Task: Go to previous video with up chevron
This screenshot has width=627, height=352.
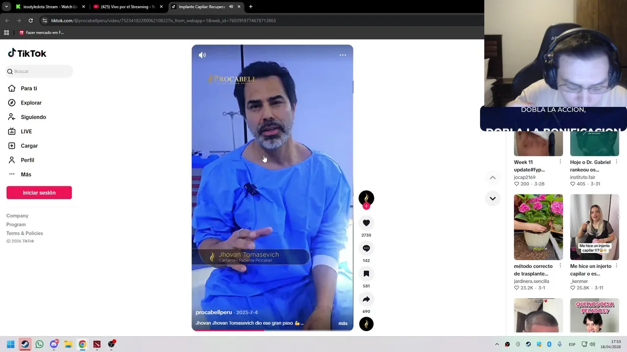Action: [x=493, y=177]
